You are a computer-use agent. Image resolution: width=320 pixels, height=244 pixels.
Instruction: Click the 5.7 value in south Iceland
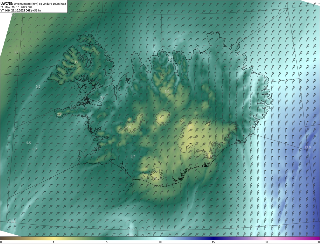click(x=133, y=156)
